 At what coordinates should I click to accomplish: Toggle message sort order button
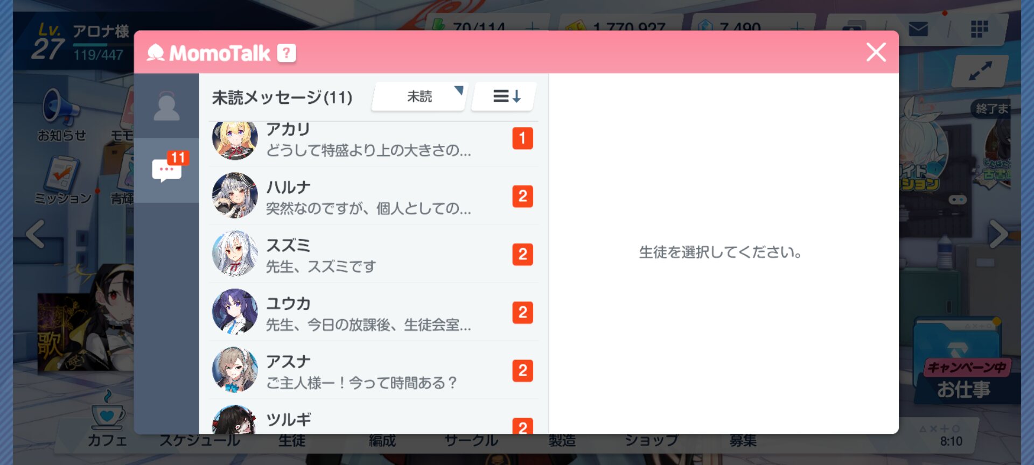pos(504,97)
